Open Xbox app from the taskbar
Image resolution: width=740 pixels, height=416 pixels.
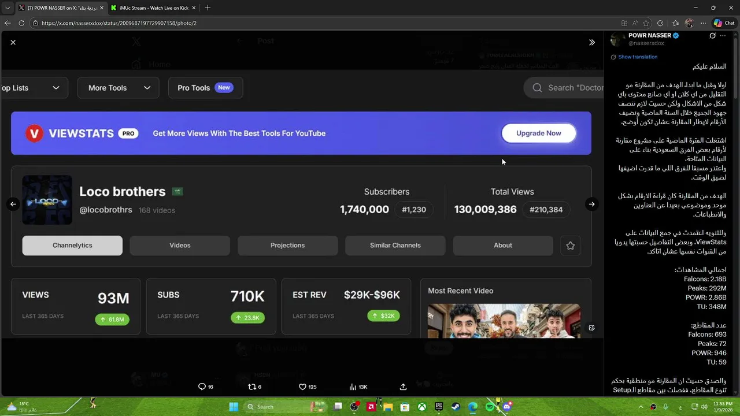422,407
